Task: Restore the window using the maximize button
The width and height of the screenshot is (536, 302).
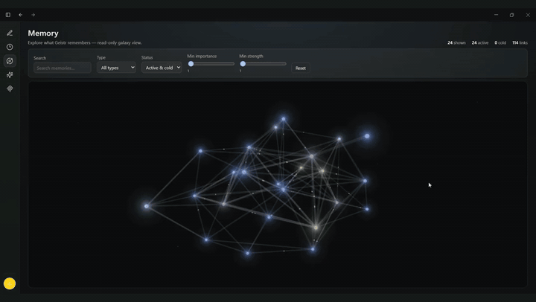Action: tap(511, 15)
